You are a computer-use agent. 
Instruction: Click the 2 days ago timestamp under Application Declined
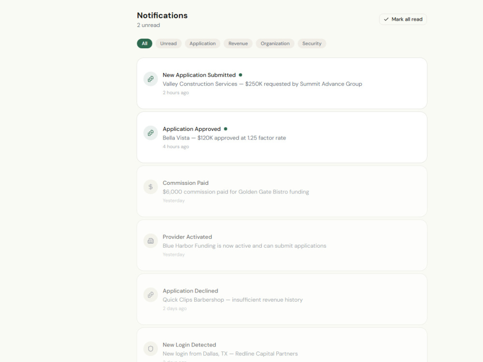(x=175, y=308)
